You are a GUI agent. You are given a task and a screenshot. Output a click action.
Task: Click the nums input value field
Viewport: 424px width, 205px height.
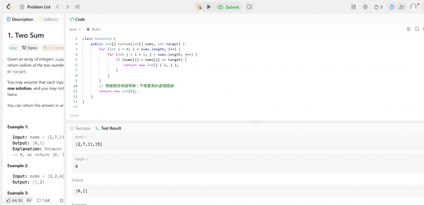coord(248,144)
